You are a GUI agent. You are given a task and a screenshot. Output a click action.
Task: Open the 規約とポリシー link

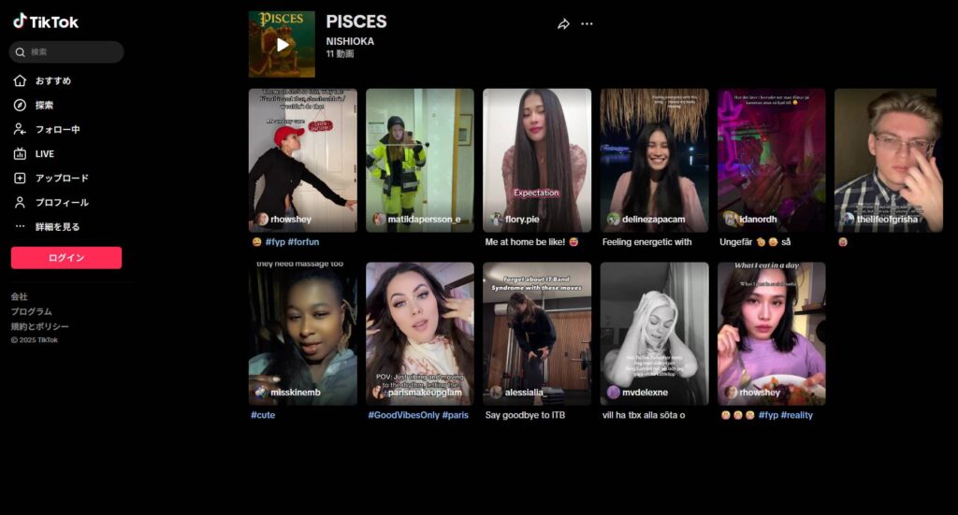coord(39,326)
